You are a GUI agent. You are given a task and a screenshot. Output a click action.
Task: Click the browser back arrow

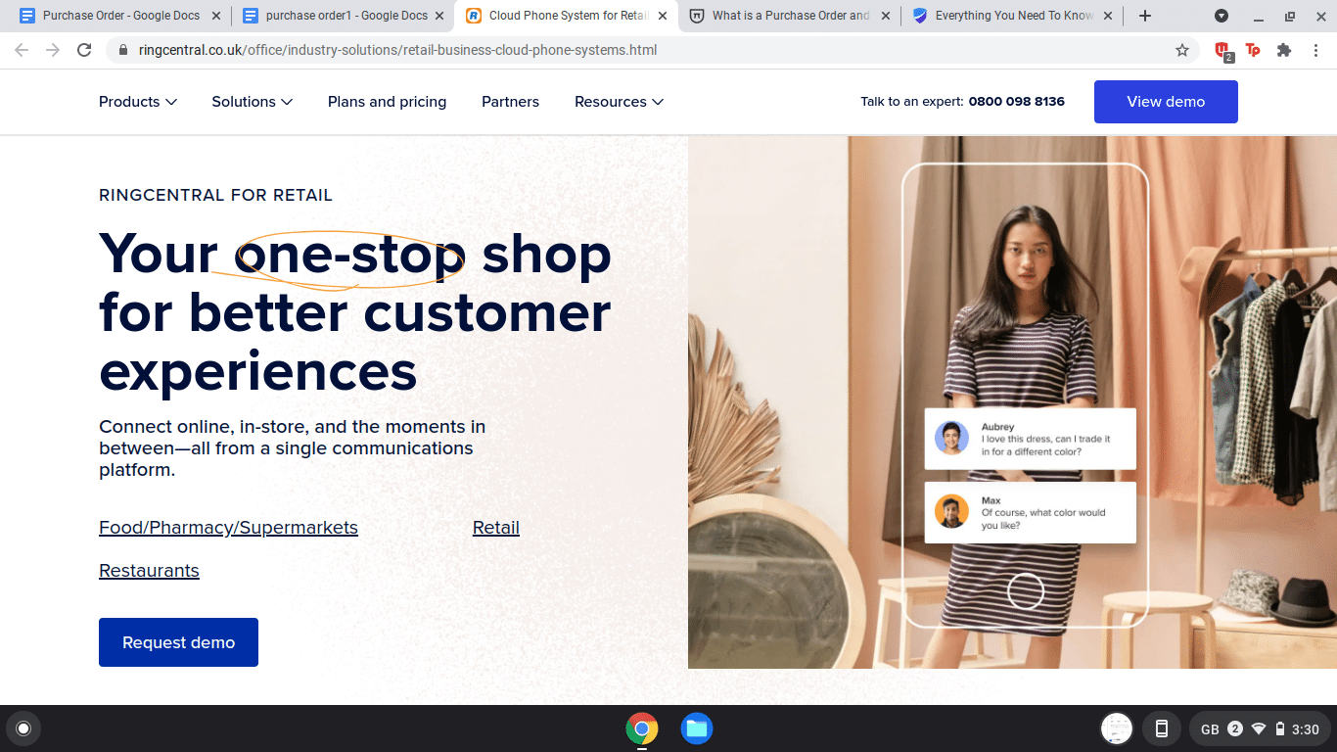pos(22,50)
